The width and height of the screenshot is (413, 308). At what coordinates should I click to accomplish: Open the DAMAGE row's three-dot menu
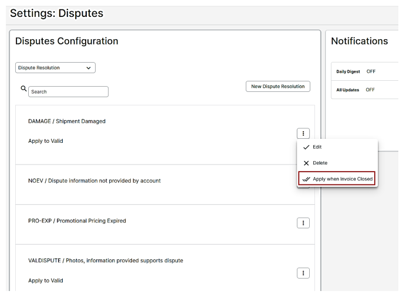(x=303, y=134)
